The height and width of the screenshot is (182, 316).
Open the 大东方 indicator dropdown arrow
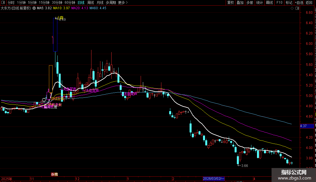[34, 8]
